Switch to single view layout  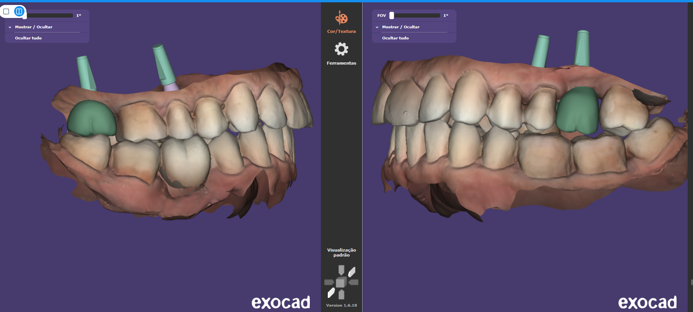click(6, 11)
